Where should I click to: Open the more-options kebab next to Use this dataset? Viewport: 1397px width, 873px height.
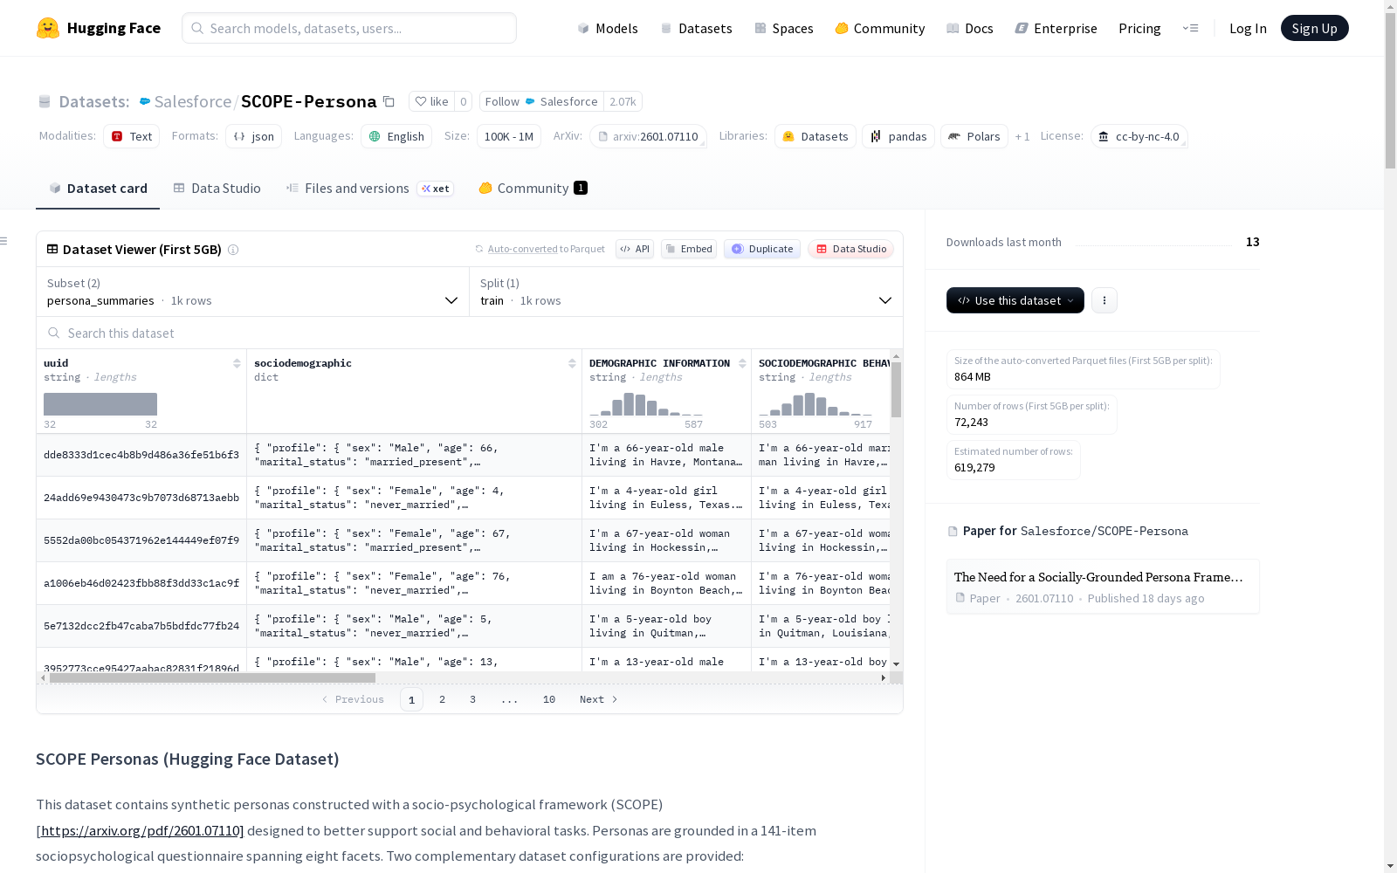coord(1105,300)
